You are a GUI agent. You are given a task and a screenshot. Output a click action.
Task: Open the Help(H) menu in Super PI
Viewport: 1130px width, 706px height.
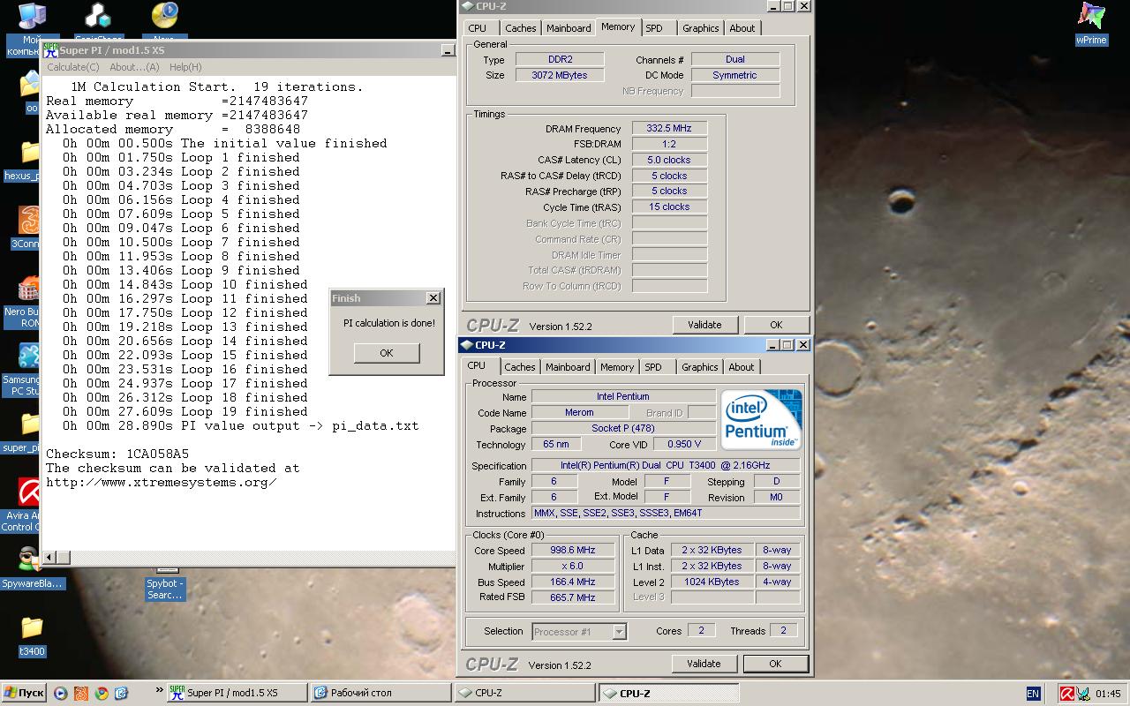pyautogui.click(x=185, y=67)
